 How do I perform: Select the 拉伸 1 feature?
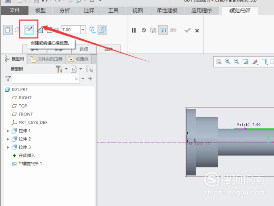[21, 131]
